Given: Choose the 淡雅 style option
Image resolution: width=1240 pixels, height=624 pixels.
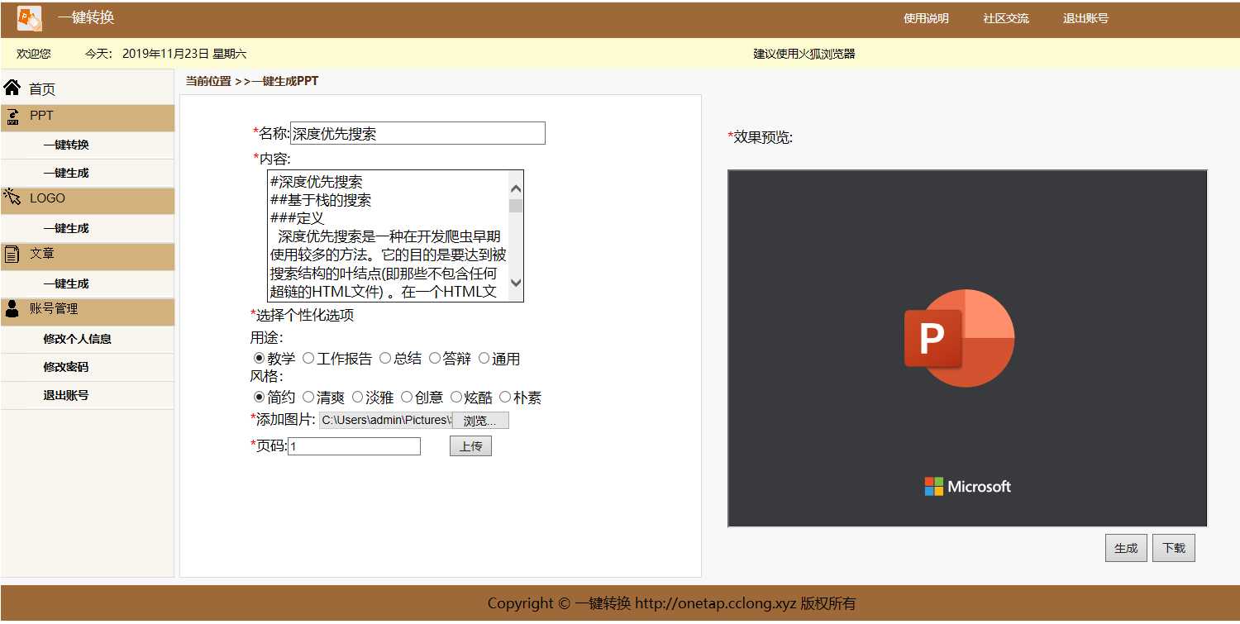Looking at the screenshot, I should [x=358, y=397].
